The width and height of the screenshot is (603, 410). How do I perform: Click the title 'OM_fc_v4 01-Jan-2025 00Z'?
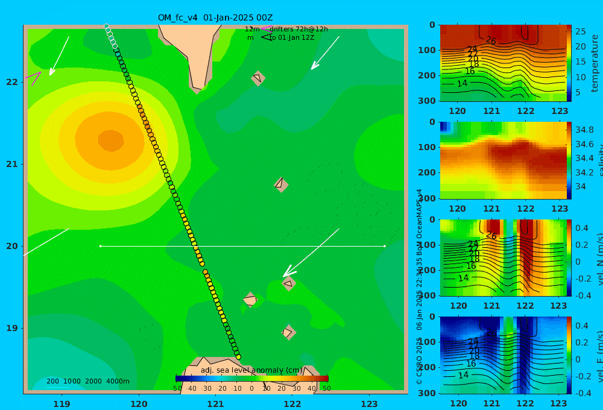pyautogui.click(x=215, y=17)
